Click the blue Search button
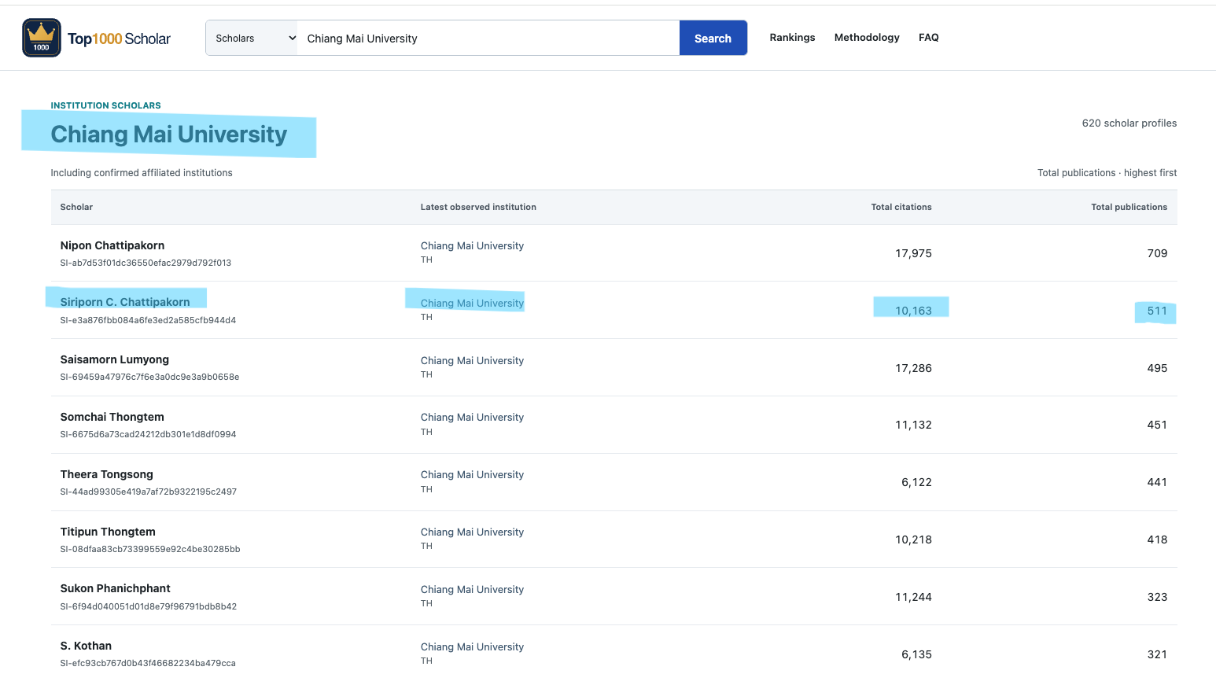This screenshot has height=674, width=1216. (713, 38)
